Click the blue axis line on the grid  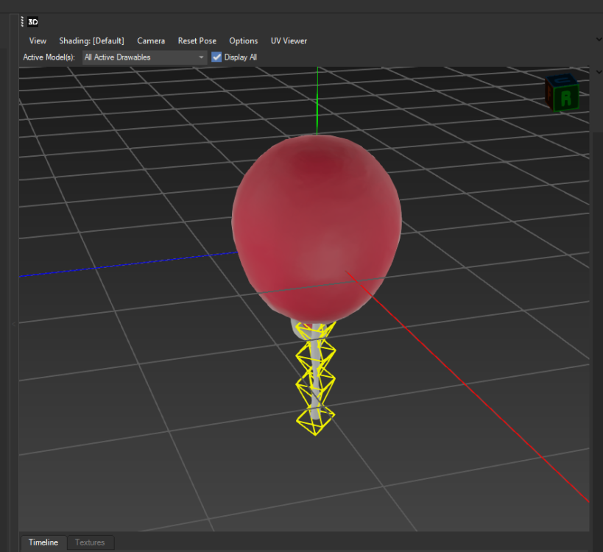(125, 265)
